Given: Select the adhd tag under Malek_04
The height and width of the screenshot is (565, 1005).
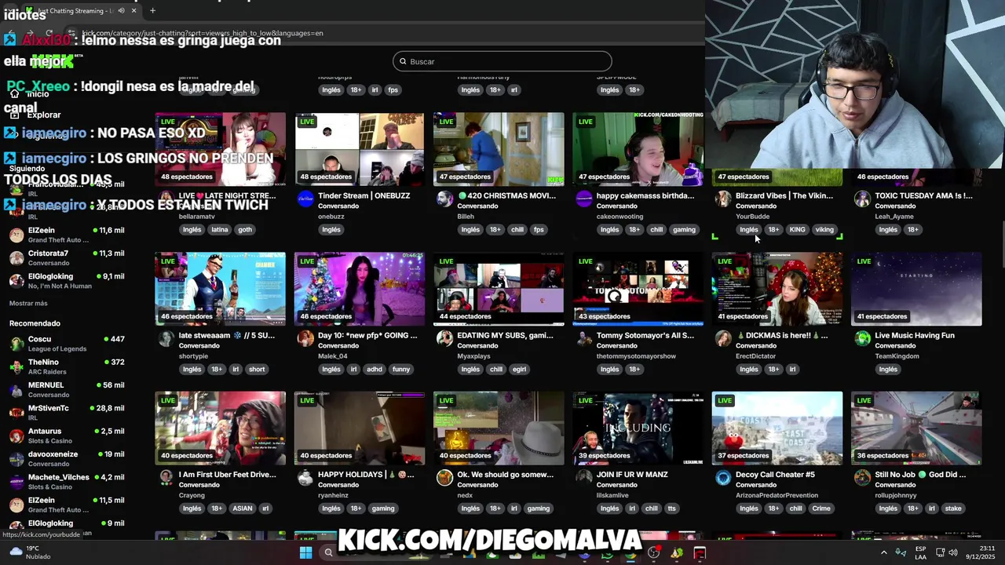Looking at the screenshot, I should [x=375, y=369].
